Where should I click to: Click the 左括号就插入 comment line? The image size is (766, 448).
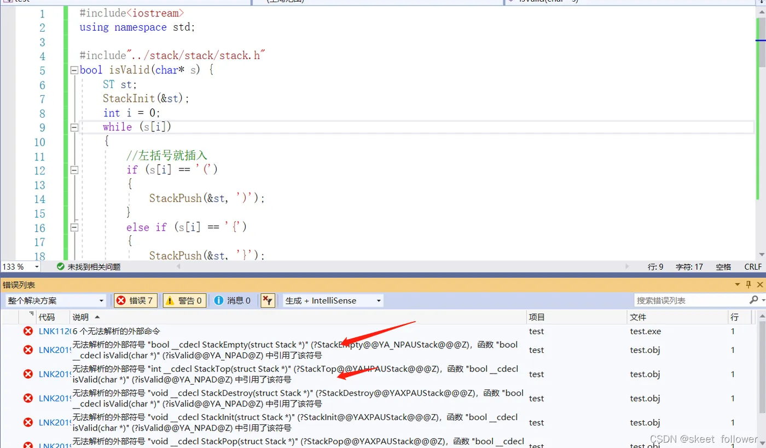(x=167, y=156)
